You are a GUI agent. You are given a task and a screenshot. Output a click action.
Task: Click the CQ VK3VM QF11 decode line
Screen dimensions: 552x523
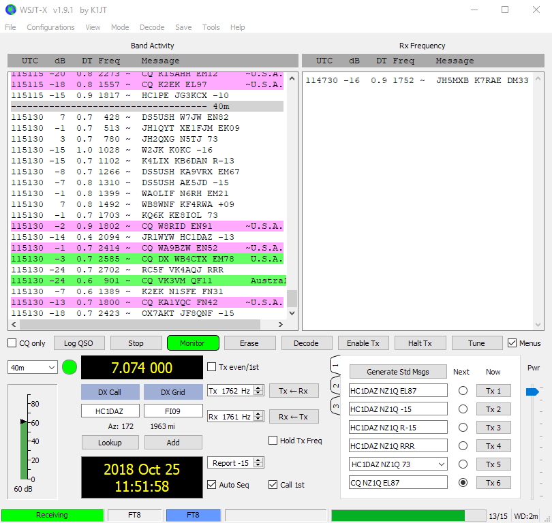pos(147,281)
